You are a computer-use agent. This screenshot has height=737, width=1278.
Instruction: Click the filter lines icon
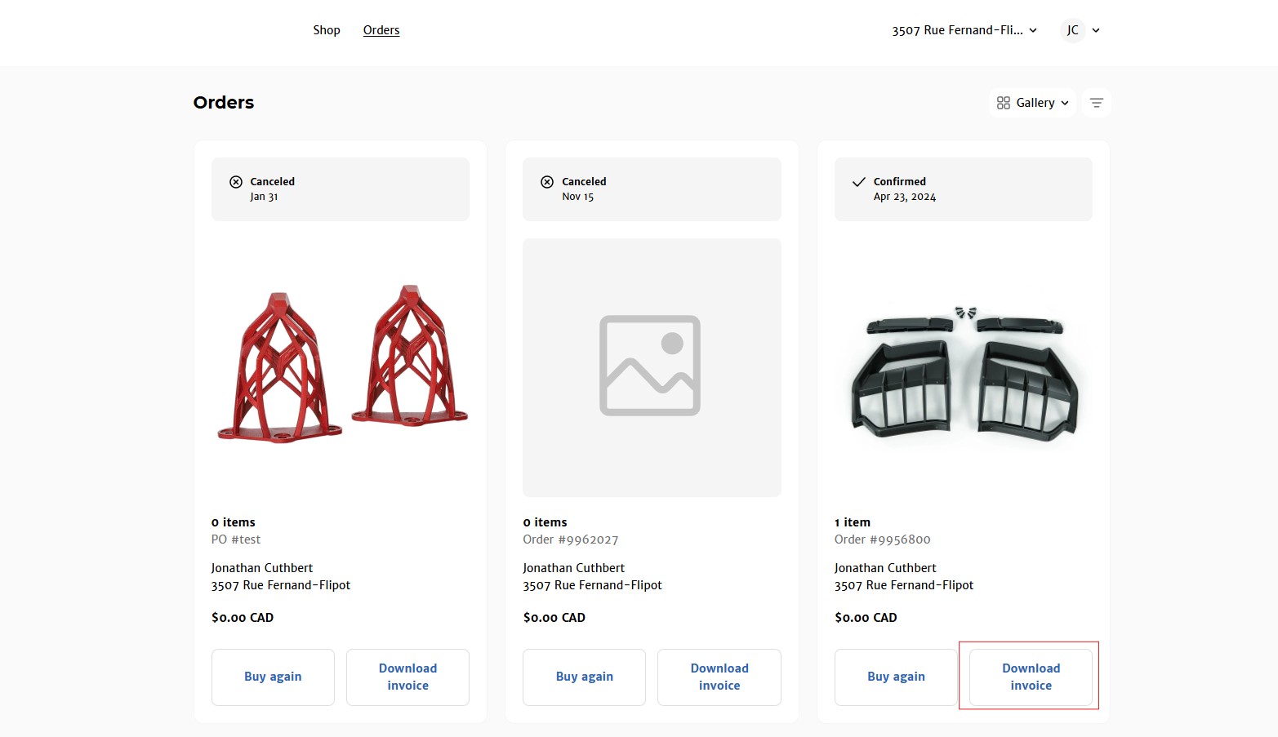(1097, 103)
